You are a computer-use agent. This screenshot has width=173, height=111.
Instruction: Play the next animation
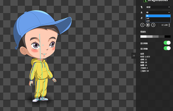click(153, 25)
